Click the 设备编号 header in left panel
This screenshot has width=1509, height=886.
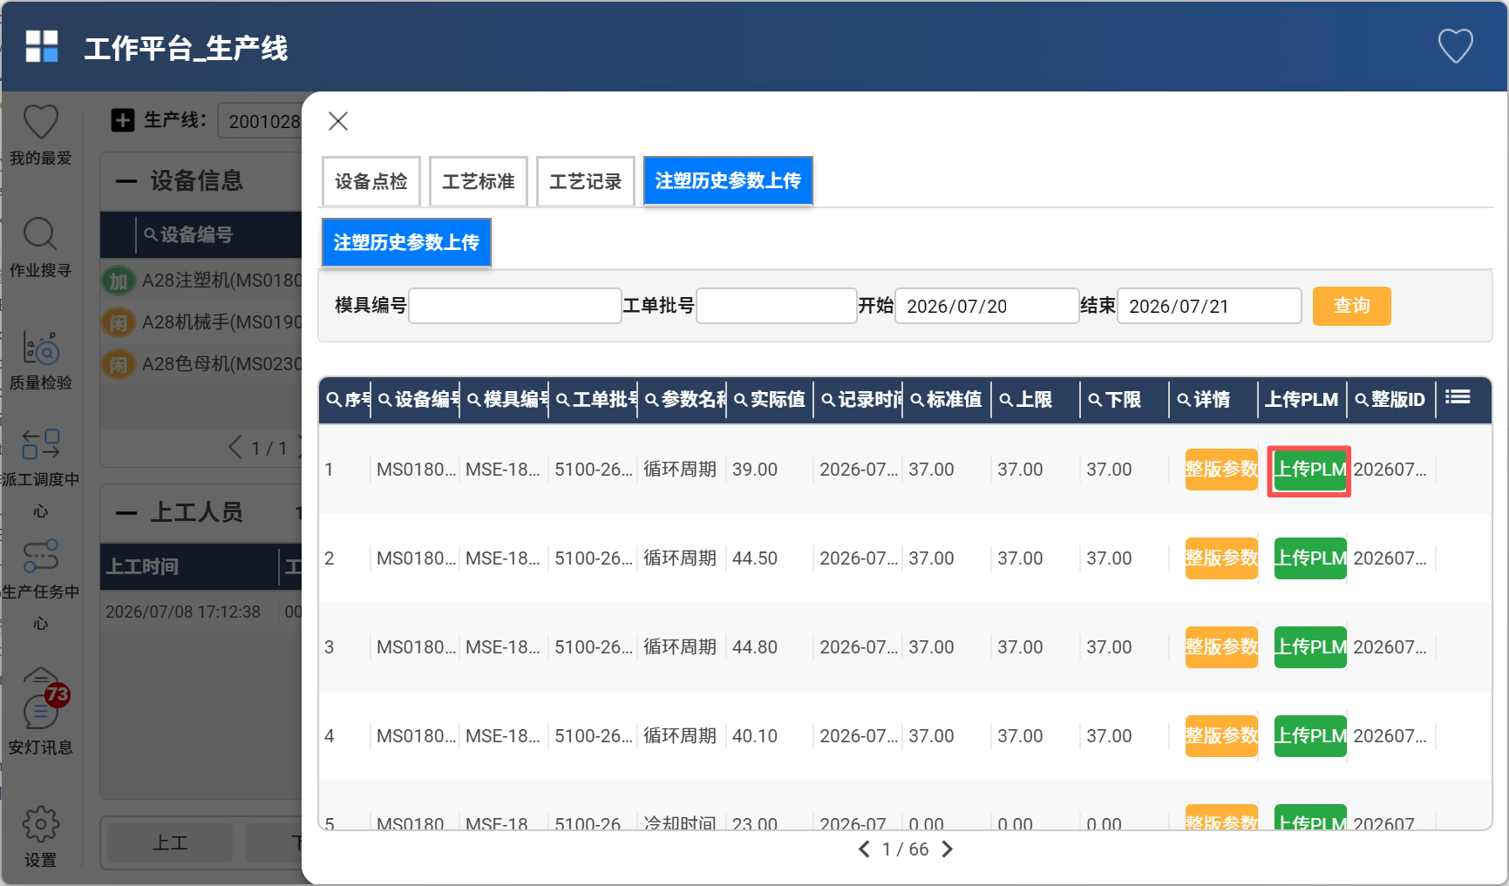(196, 235)
